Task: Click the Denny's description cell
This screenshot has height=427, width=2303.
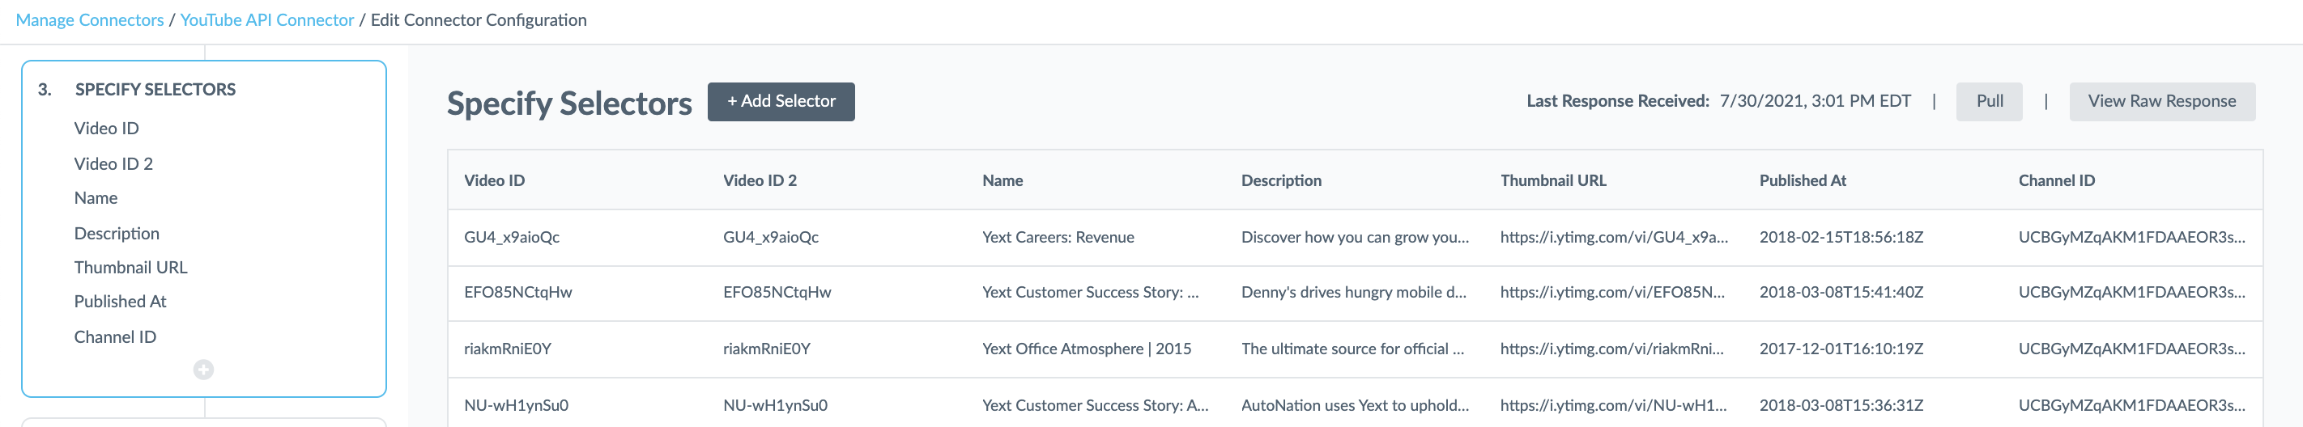Action: [x=1354, y=292]
